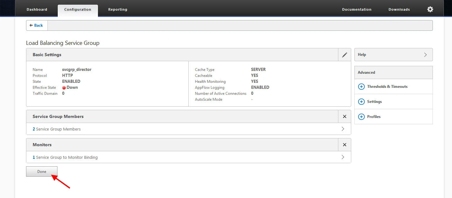Open the settings gear icon

tap(430, 9)
